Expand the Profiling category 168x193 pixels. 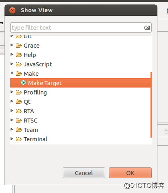point(12,92)
